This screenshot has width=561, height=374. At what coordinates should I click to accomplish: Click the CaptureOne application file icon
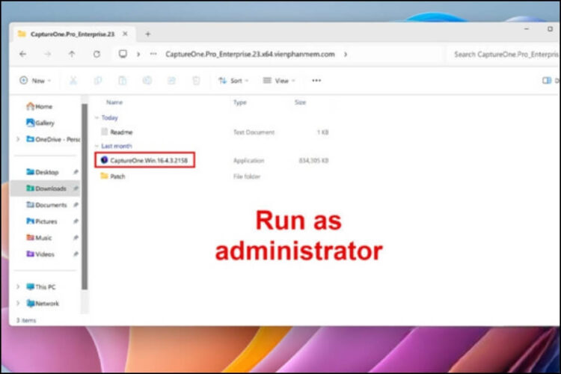point(104,160)
